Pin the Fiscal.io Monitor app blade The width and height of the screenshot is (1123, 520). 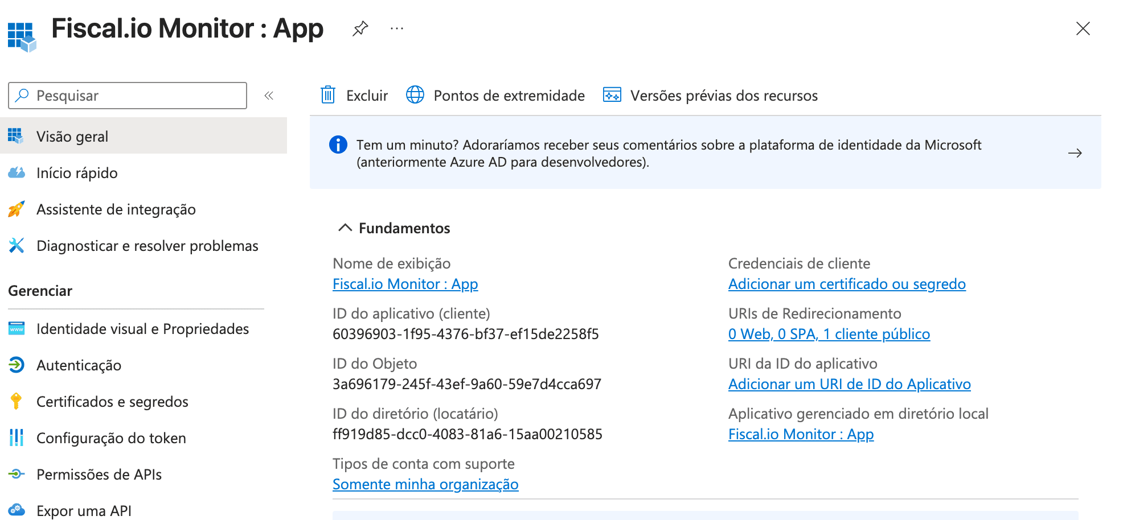(x=360, y=28)
